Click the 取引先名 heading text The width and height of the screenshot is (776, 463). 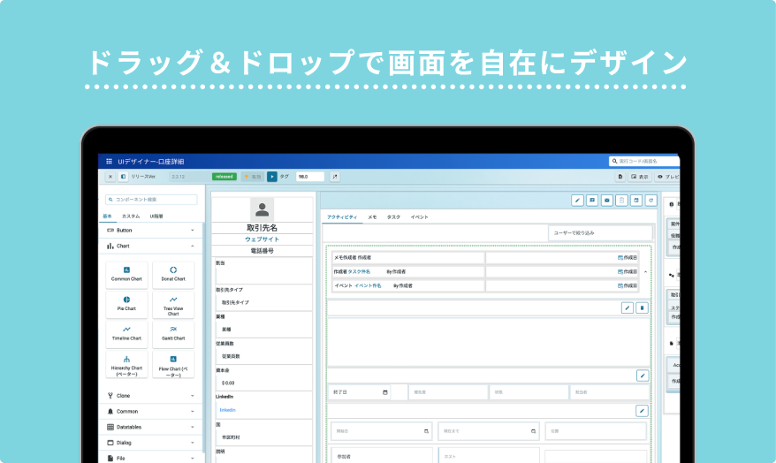[262, 228]
